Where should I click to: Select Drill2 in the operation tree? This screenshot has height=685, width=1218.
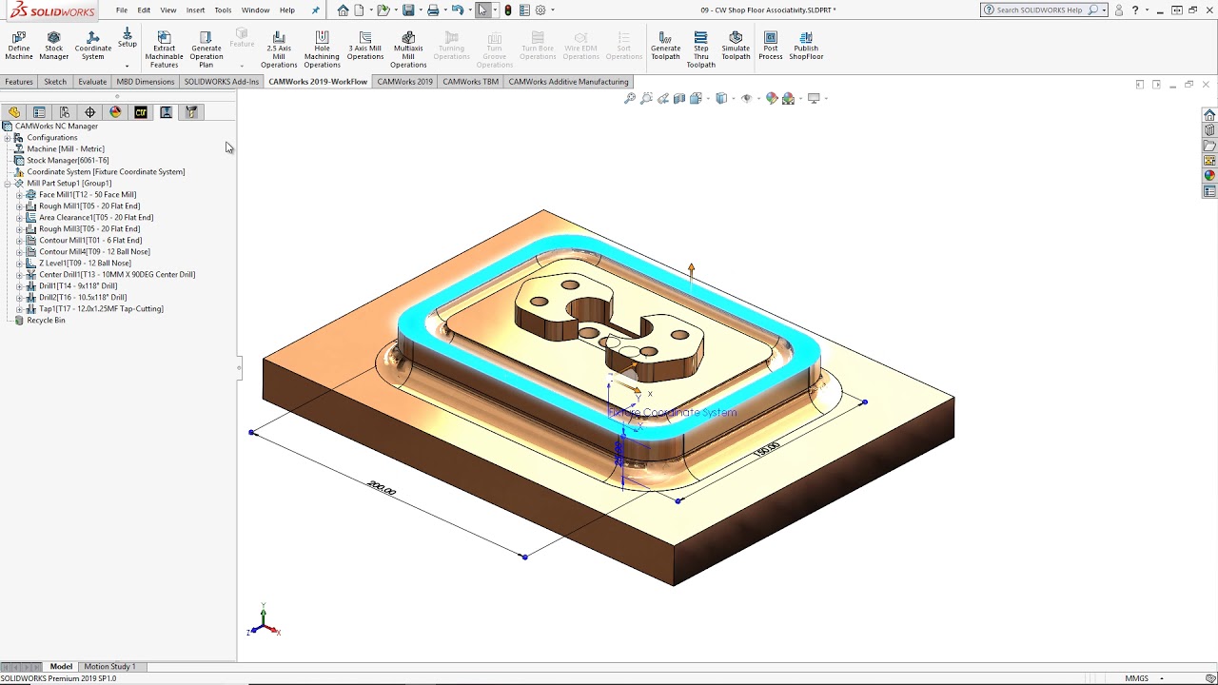83,298
